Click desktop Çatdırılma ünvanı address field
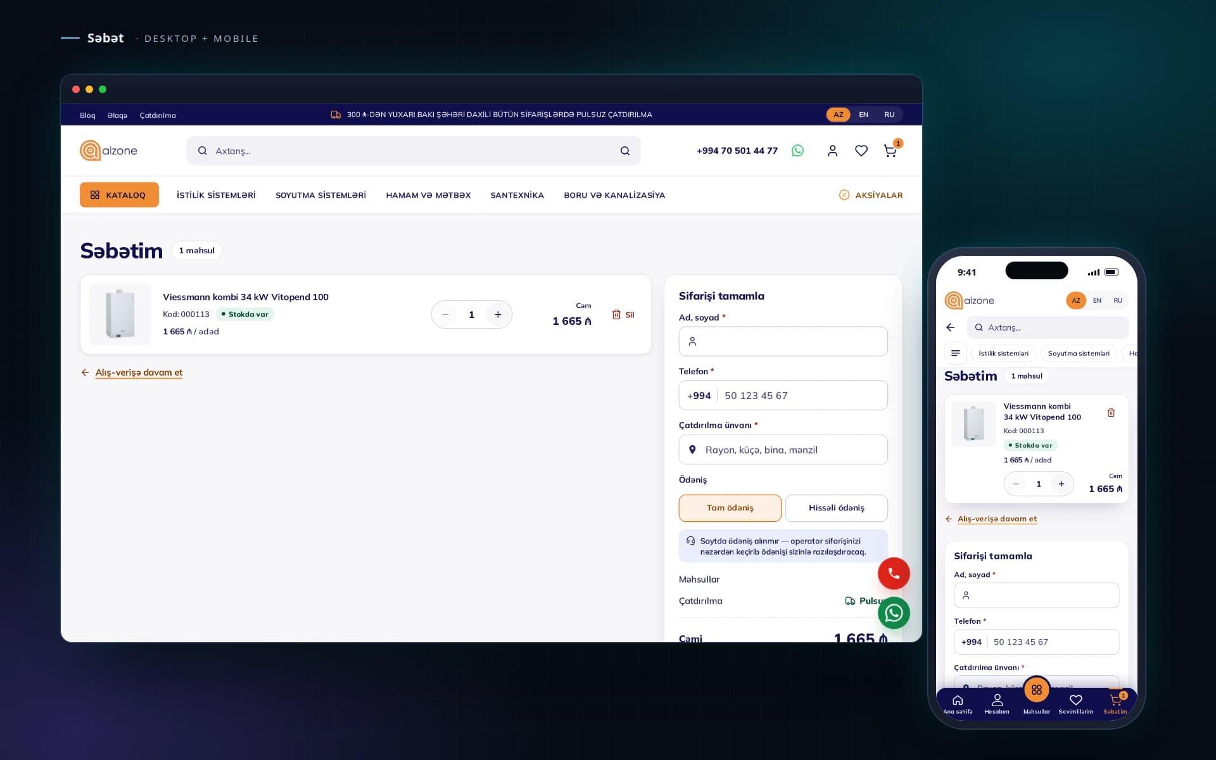Image resolution: width=1216 pixels, height=760 pixels. [x=783, y=450]
